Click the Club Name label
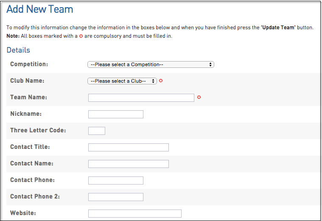Viewport: 322px width, 221px height. coord(27,81)
